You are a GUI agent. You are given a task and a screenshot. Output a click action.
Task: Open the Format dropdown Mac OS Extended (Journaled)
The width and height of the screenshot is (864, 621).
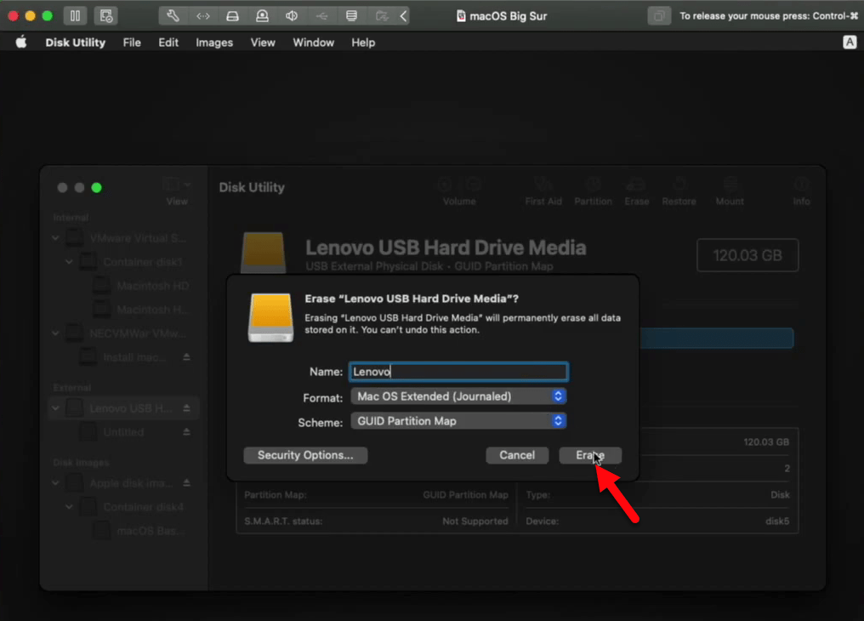(458, 396)
